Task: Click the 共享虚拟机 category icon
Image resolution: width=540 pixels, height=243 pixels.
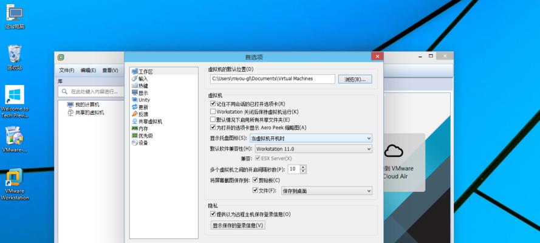Action: (x=134, y=121)
